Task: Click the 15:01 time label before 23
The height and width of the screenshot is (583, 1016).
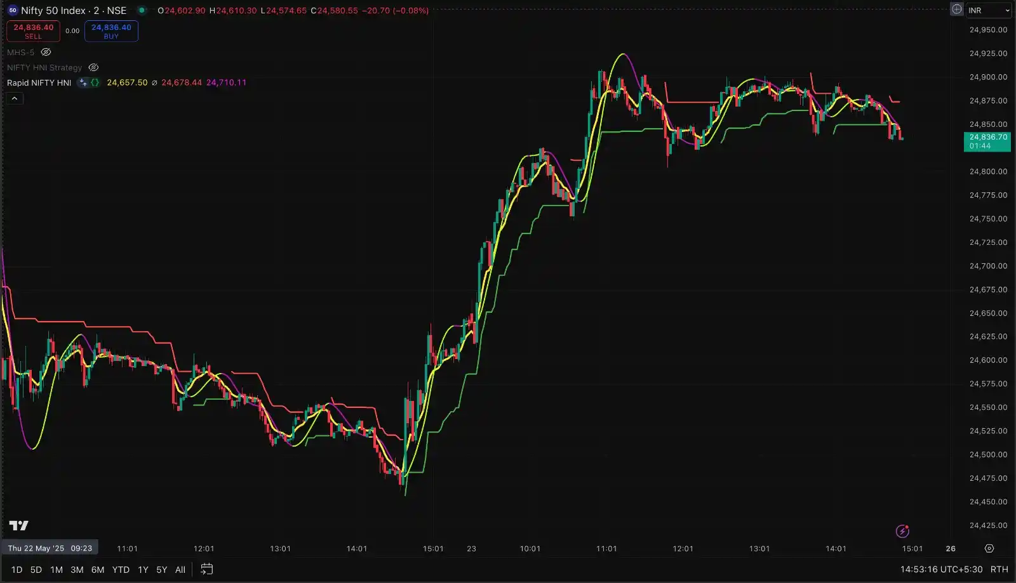Action: (x=433, y=549)
